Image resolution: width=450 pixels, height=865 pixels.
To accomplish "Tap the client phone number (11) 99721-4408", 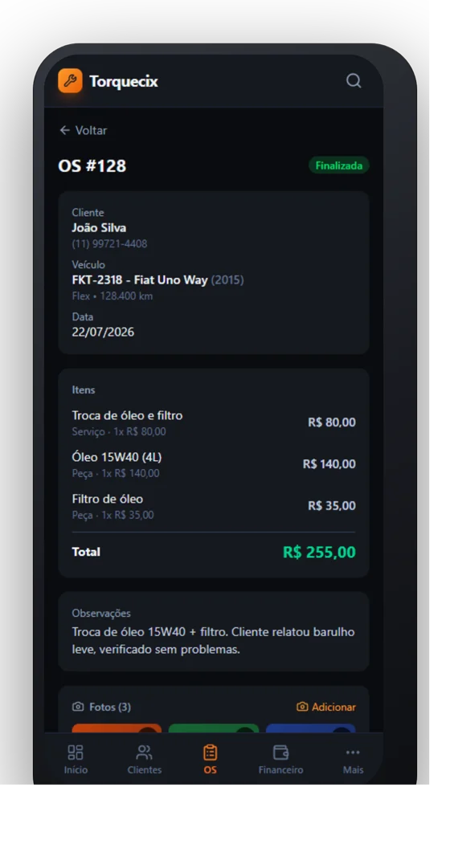I will 109,244.
